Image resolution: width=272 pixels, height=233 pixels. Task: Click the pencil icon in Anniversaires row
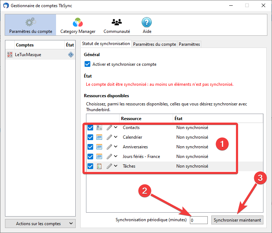(x=109, y=147)
